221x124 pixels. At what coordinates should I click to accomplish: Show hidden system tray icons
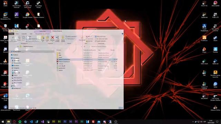click(x=193, y=122)
